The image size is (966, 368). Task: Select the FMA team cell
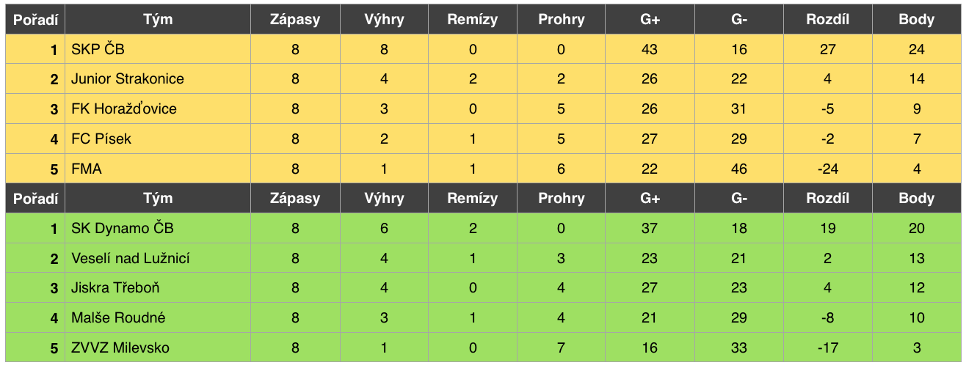pyautogui.click(x=158, y=169)
